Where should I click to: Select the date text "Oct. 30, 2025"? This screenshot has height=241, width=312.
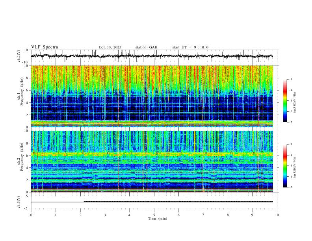[110, 47]
